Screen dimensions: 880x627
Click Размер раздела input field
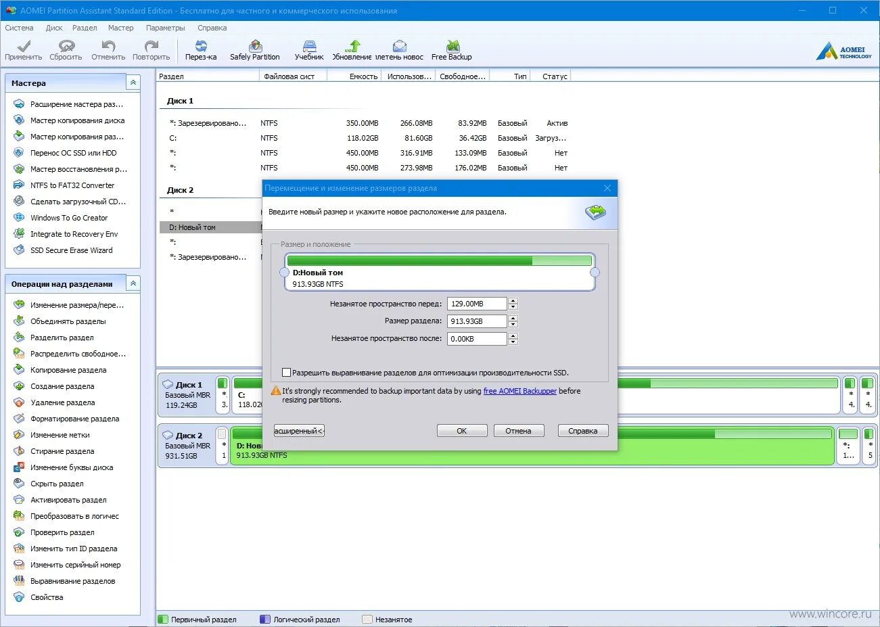(477, 321)
